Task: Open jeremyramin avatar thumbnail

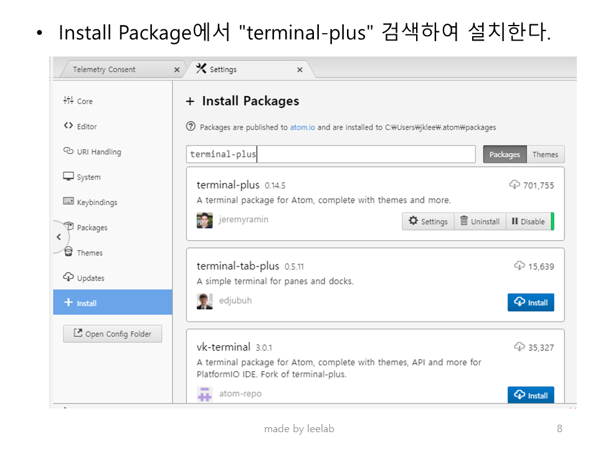Action: tap(205, 220)
